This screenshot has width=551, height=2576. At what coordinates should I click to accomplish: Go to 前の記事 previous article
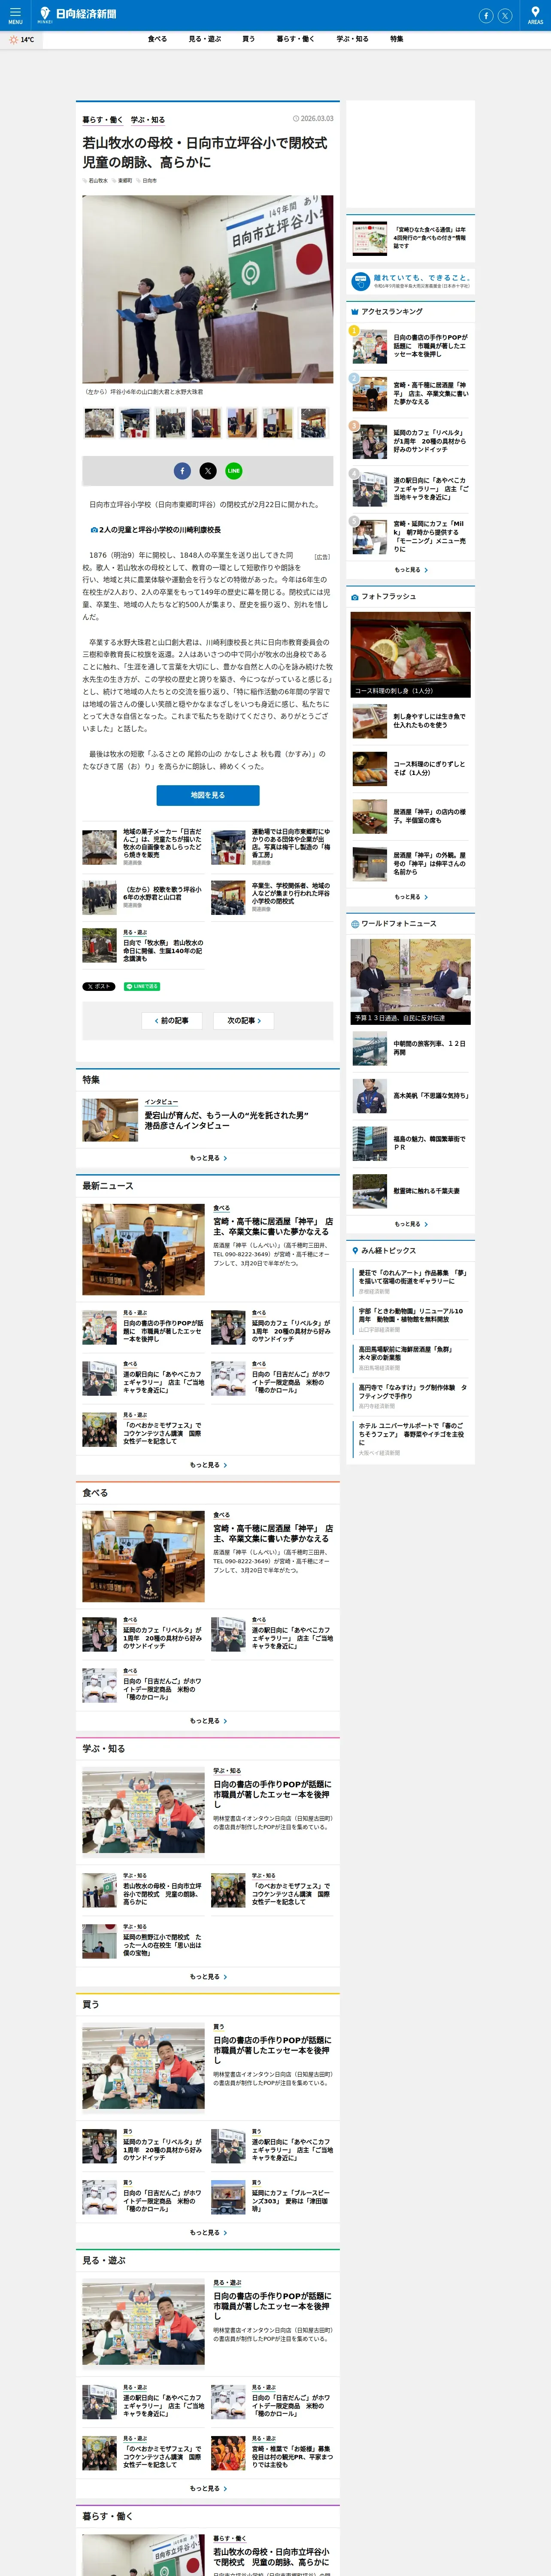[172, 1021]
